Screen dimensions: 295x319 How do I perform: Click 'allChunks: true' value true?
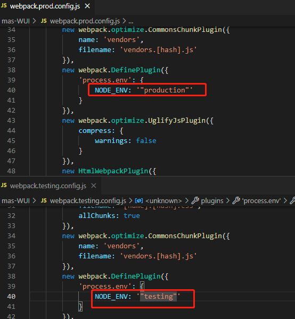click(132, 216)
